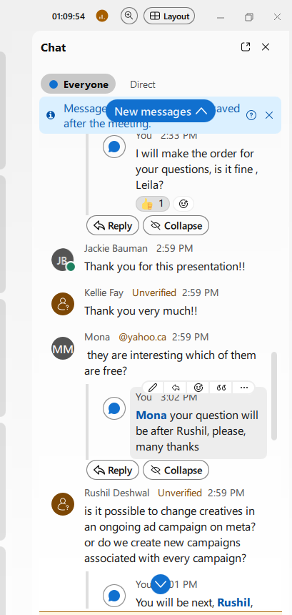Open the Layout dropdown
This screenshot has width=292, height=615.
(x=169, y=16)
